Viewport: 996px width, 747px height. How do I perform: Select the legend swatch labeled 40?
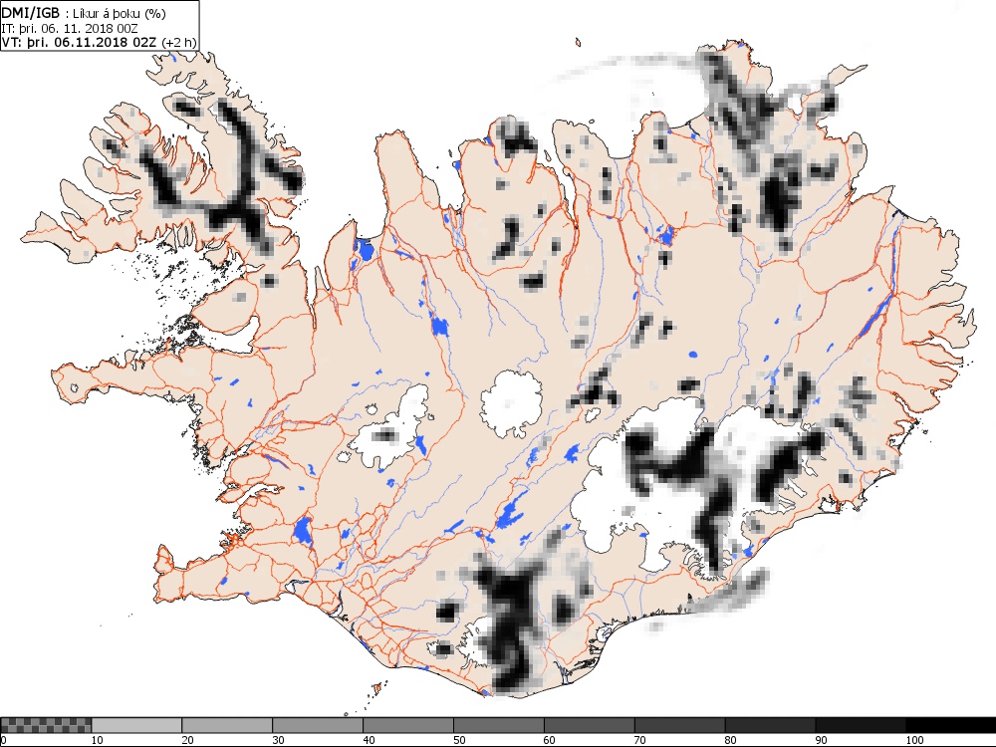click(x=407, y=725)
